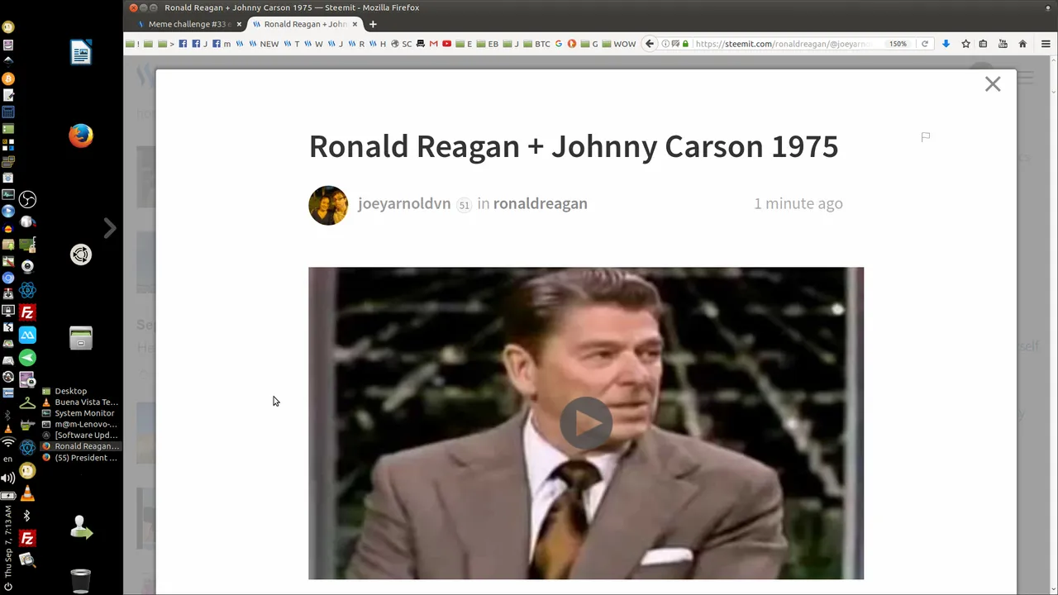Open the 'en' keyboard layout indicator
The width and height of the screenshot is (1058, 595).
[x=8, y=459]
